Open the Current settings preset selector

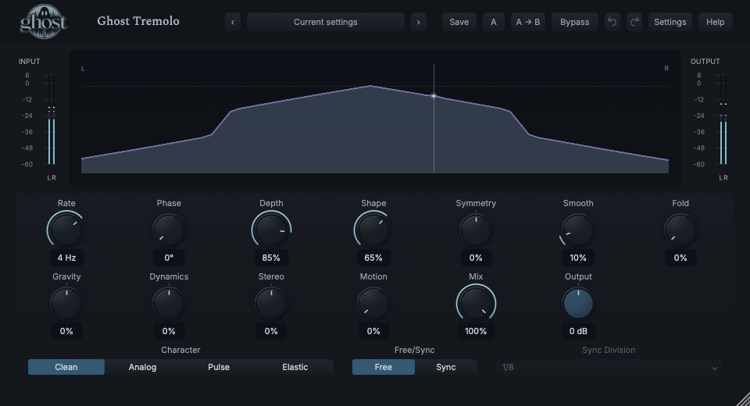click(325, 22)
